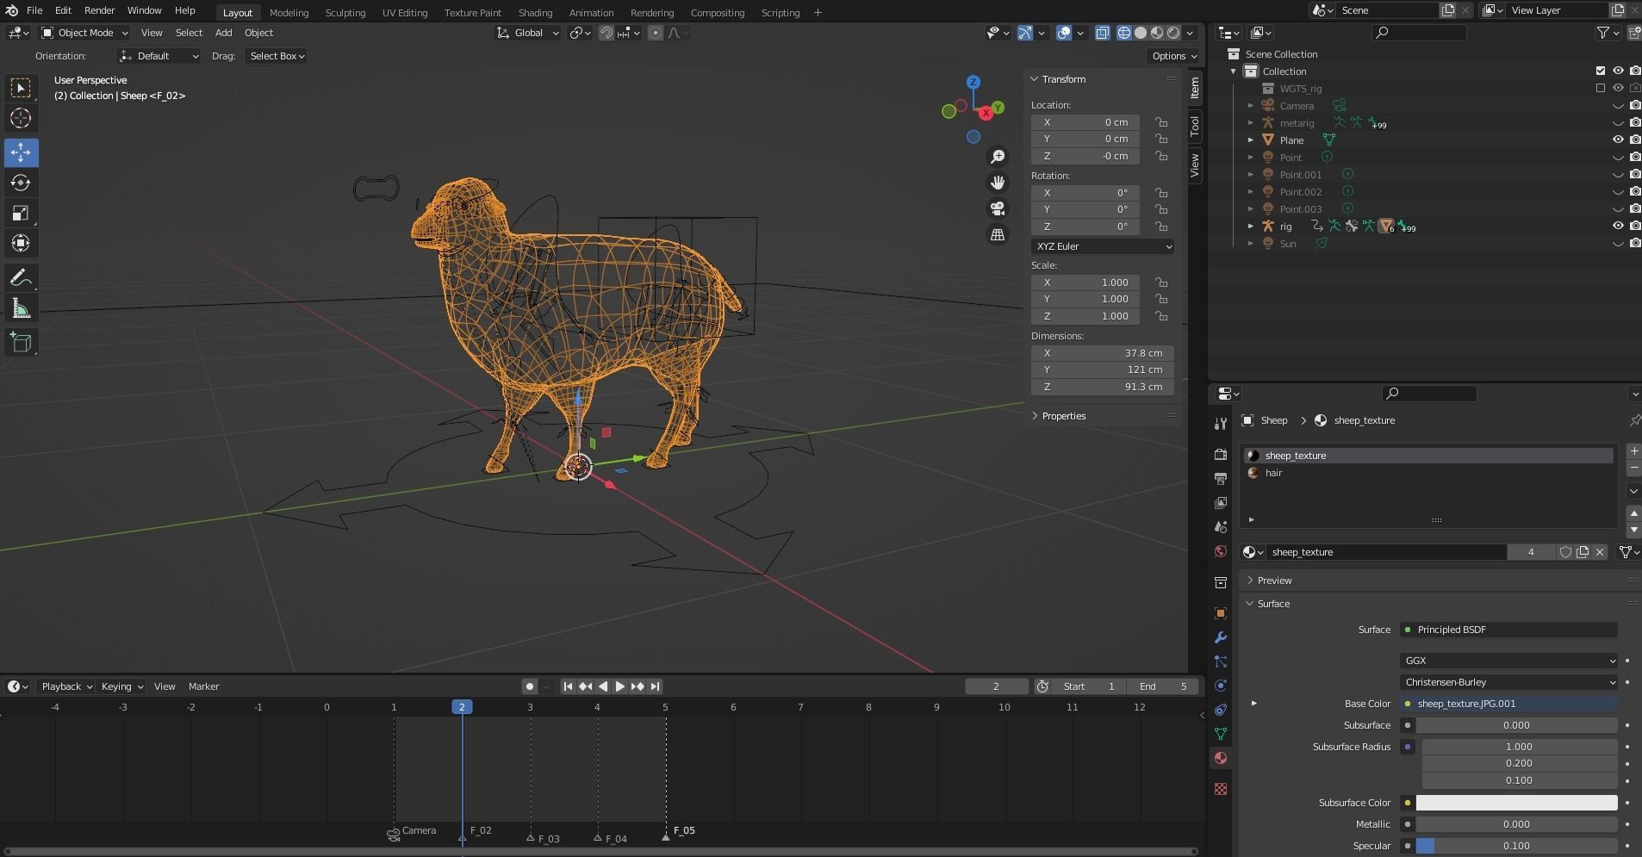Open the XYZ Euler rotation mode dropdown
The image size is (1642, 857).
pos(1103,246)
